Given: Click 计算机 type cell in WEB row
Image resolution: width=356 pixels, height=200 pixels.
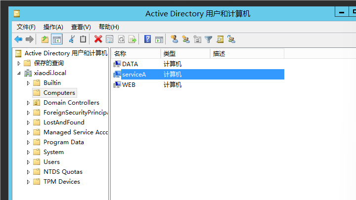Looking at the screenshot, I should 173,84.
